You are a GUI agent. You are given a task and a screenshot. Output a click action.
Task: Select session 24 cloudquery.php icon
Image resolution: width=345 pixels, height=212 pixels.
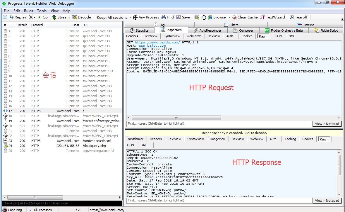(x=6, y=146)
